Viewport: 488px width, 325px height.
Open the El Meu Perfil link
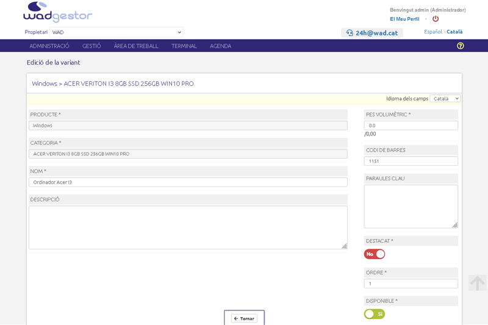tap(404, 19)
